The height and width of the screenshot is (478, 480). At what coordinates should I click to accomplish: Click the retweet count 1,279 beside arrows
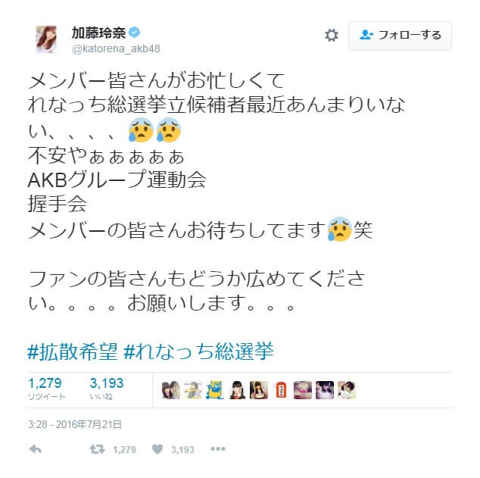pos(124,449)
